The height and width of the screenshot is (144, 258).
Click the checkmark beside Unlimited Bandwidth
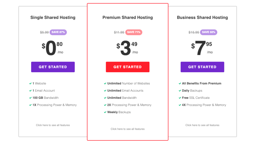(105, 98)
